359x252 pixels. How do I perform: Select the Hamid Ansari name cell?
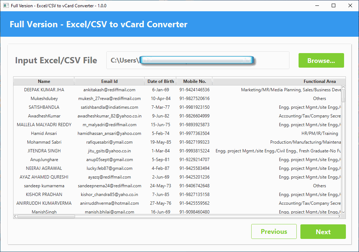(44, 133)
